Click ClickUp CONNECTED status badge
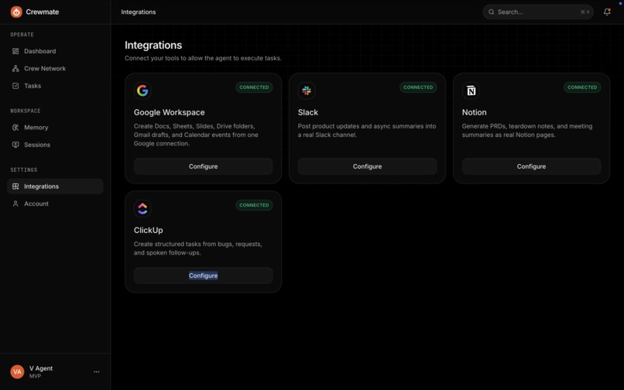 (x=254, y=205)
